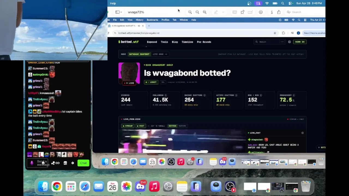Open the Inspector info button in Preview

click(272, 12)
